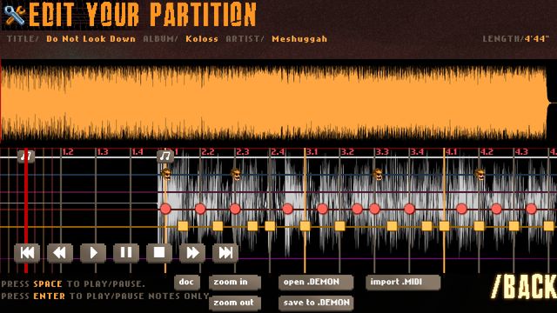
Task: Click the skip-to-start playback button
Action: click(27, 253)
